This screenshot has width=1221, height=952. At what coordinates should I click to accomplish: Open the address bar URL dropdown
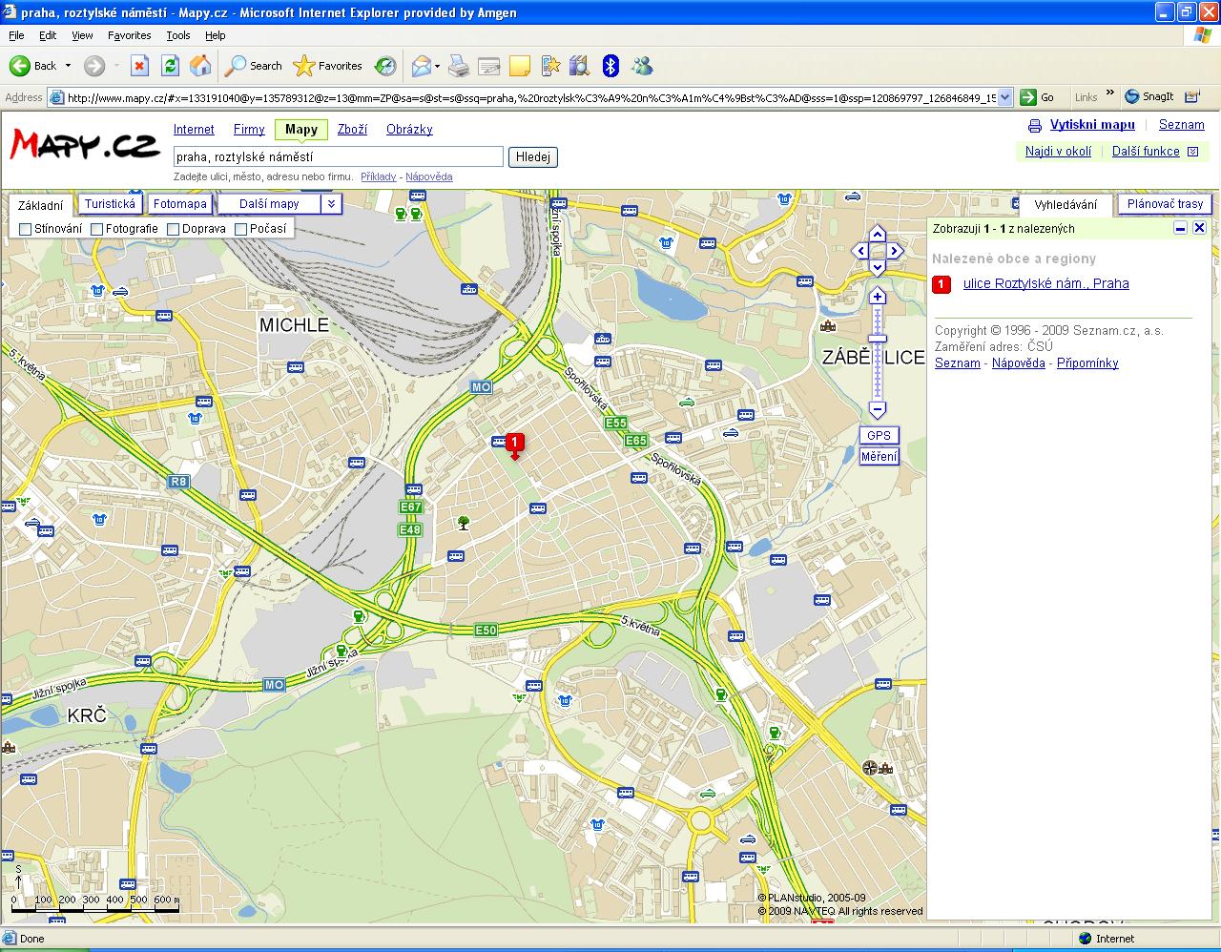pos(1004,97)
